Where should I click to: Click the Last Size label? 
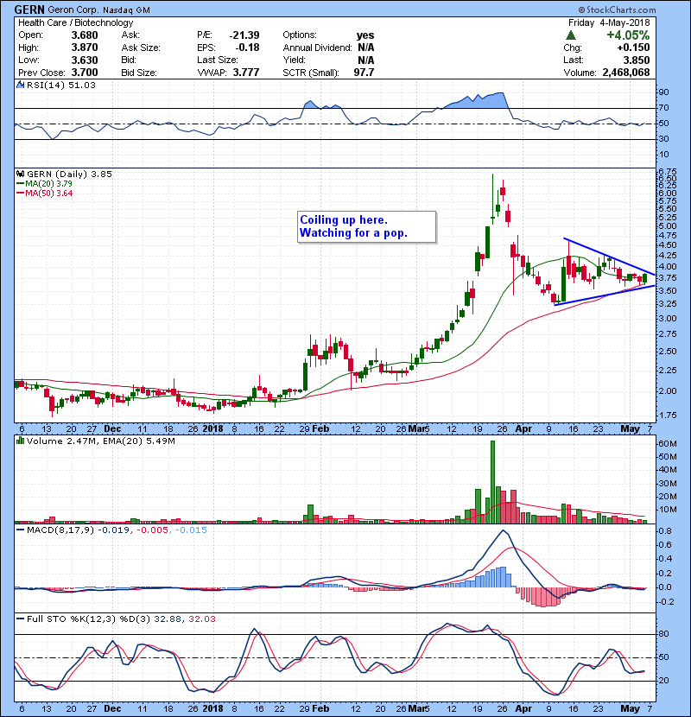pyautogui.click(x=217, y=60)
